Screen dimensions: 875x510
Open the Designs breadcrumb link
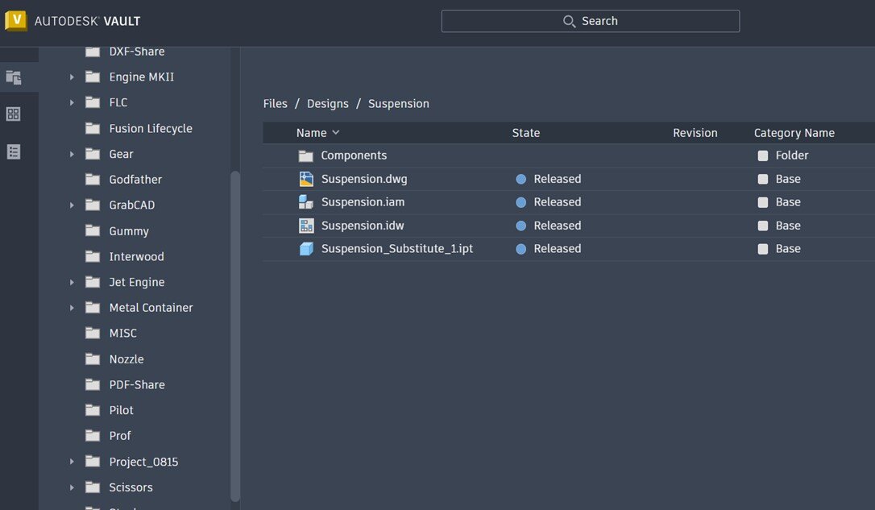coord(326,103)
